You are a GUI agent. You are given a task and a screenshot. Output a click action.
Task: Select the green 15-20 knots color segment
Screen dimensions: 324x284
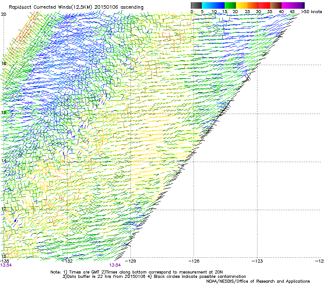point(230,5)
